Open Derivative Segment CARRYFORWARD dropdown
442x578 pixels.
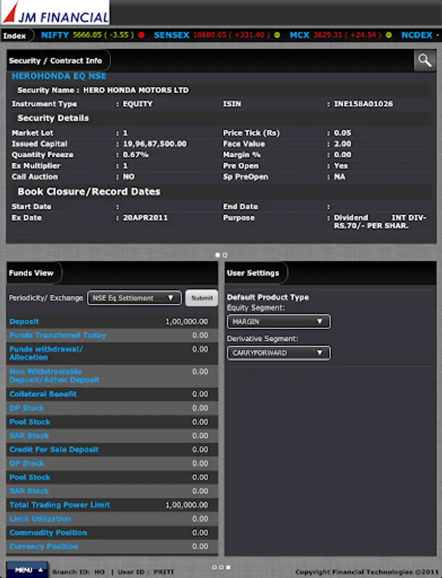(x=279, y=353)
